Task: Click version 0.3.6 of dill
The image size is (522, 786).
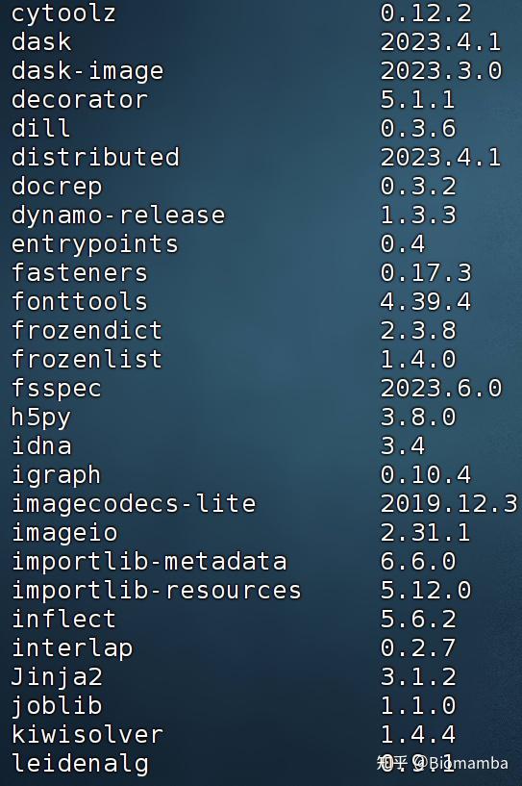Action: pos(418,128)
